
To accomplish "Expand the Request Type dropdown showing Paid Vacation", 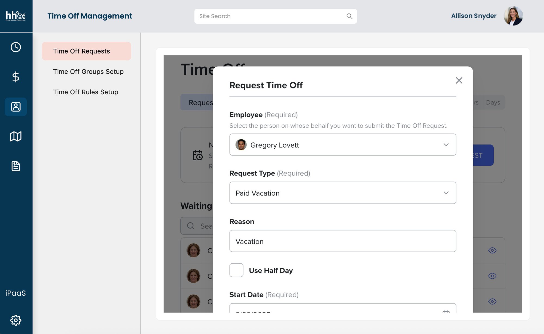I will (342, 193).
